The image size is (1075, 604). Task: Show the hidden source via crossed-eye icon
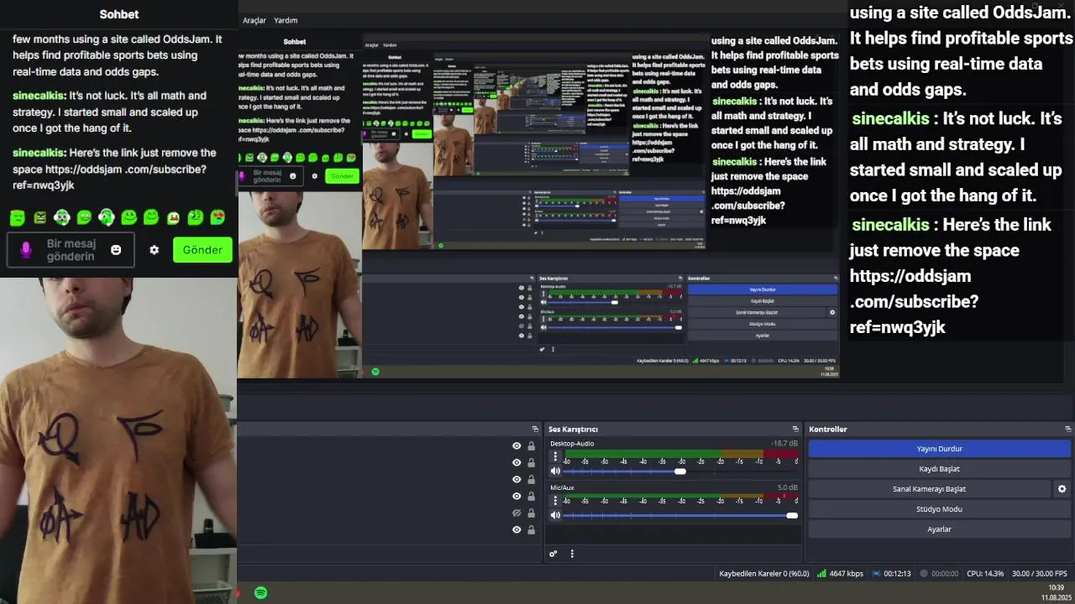pos(517,513)
